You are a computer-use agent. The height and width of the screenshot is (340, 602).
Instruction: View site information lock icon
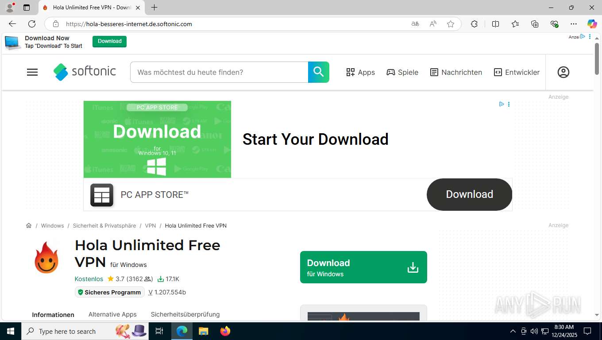(x=56, y=24)
